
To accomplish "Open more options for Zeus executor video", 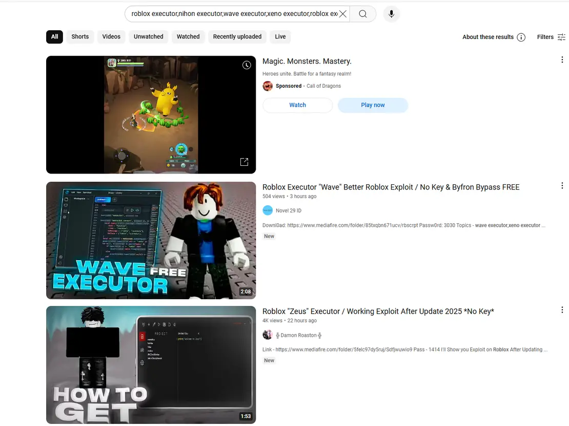I will 562,309.
